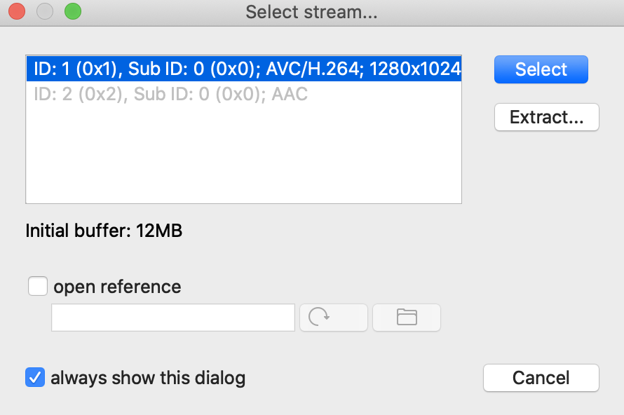Screen dimensions: 624x415
Task: Click the yellow minimize window button
Action: (x=44, y=12)
